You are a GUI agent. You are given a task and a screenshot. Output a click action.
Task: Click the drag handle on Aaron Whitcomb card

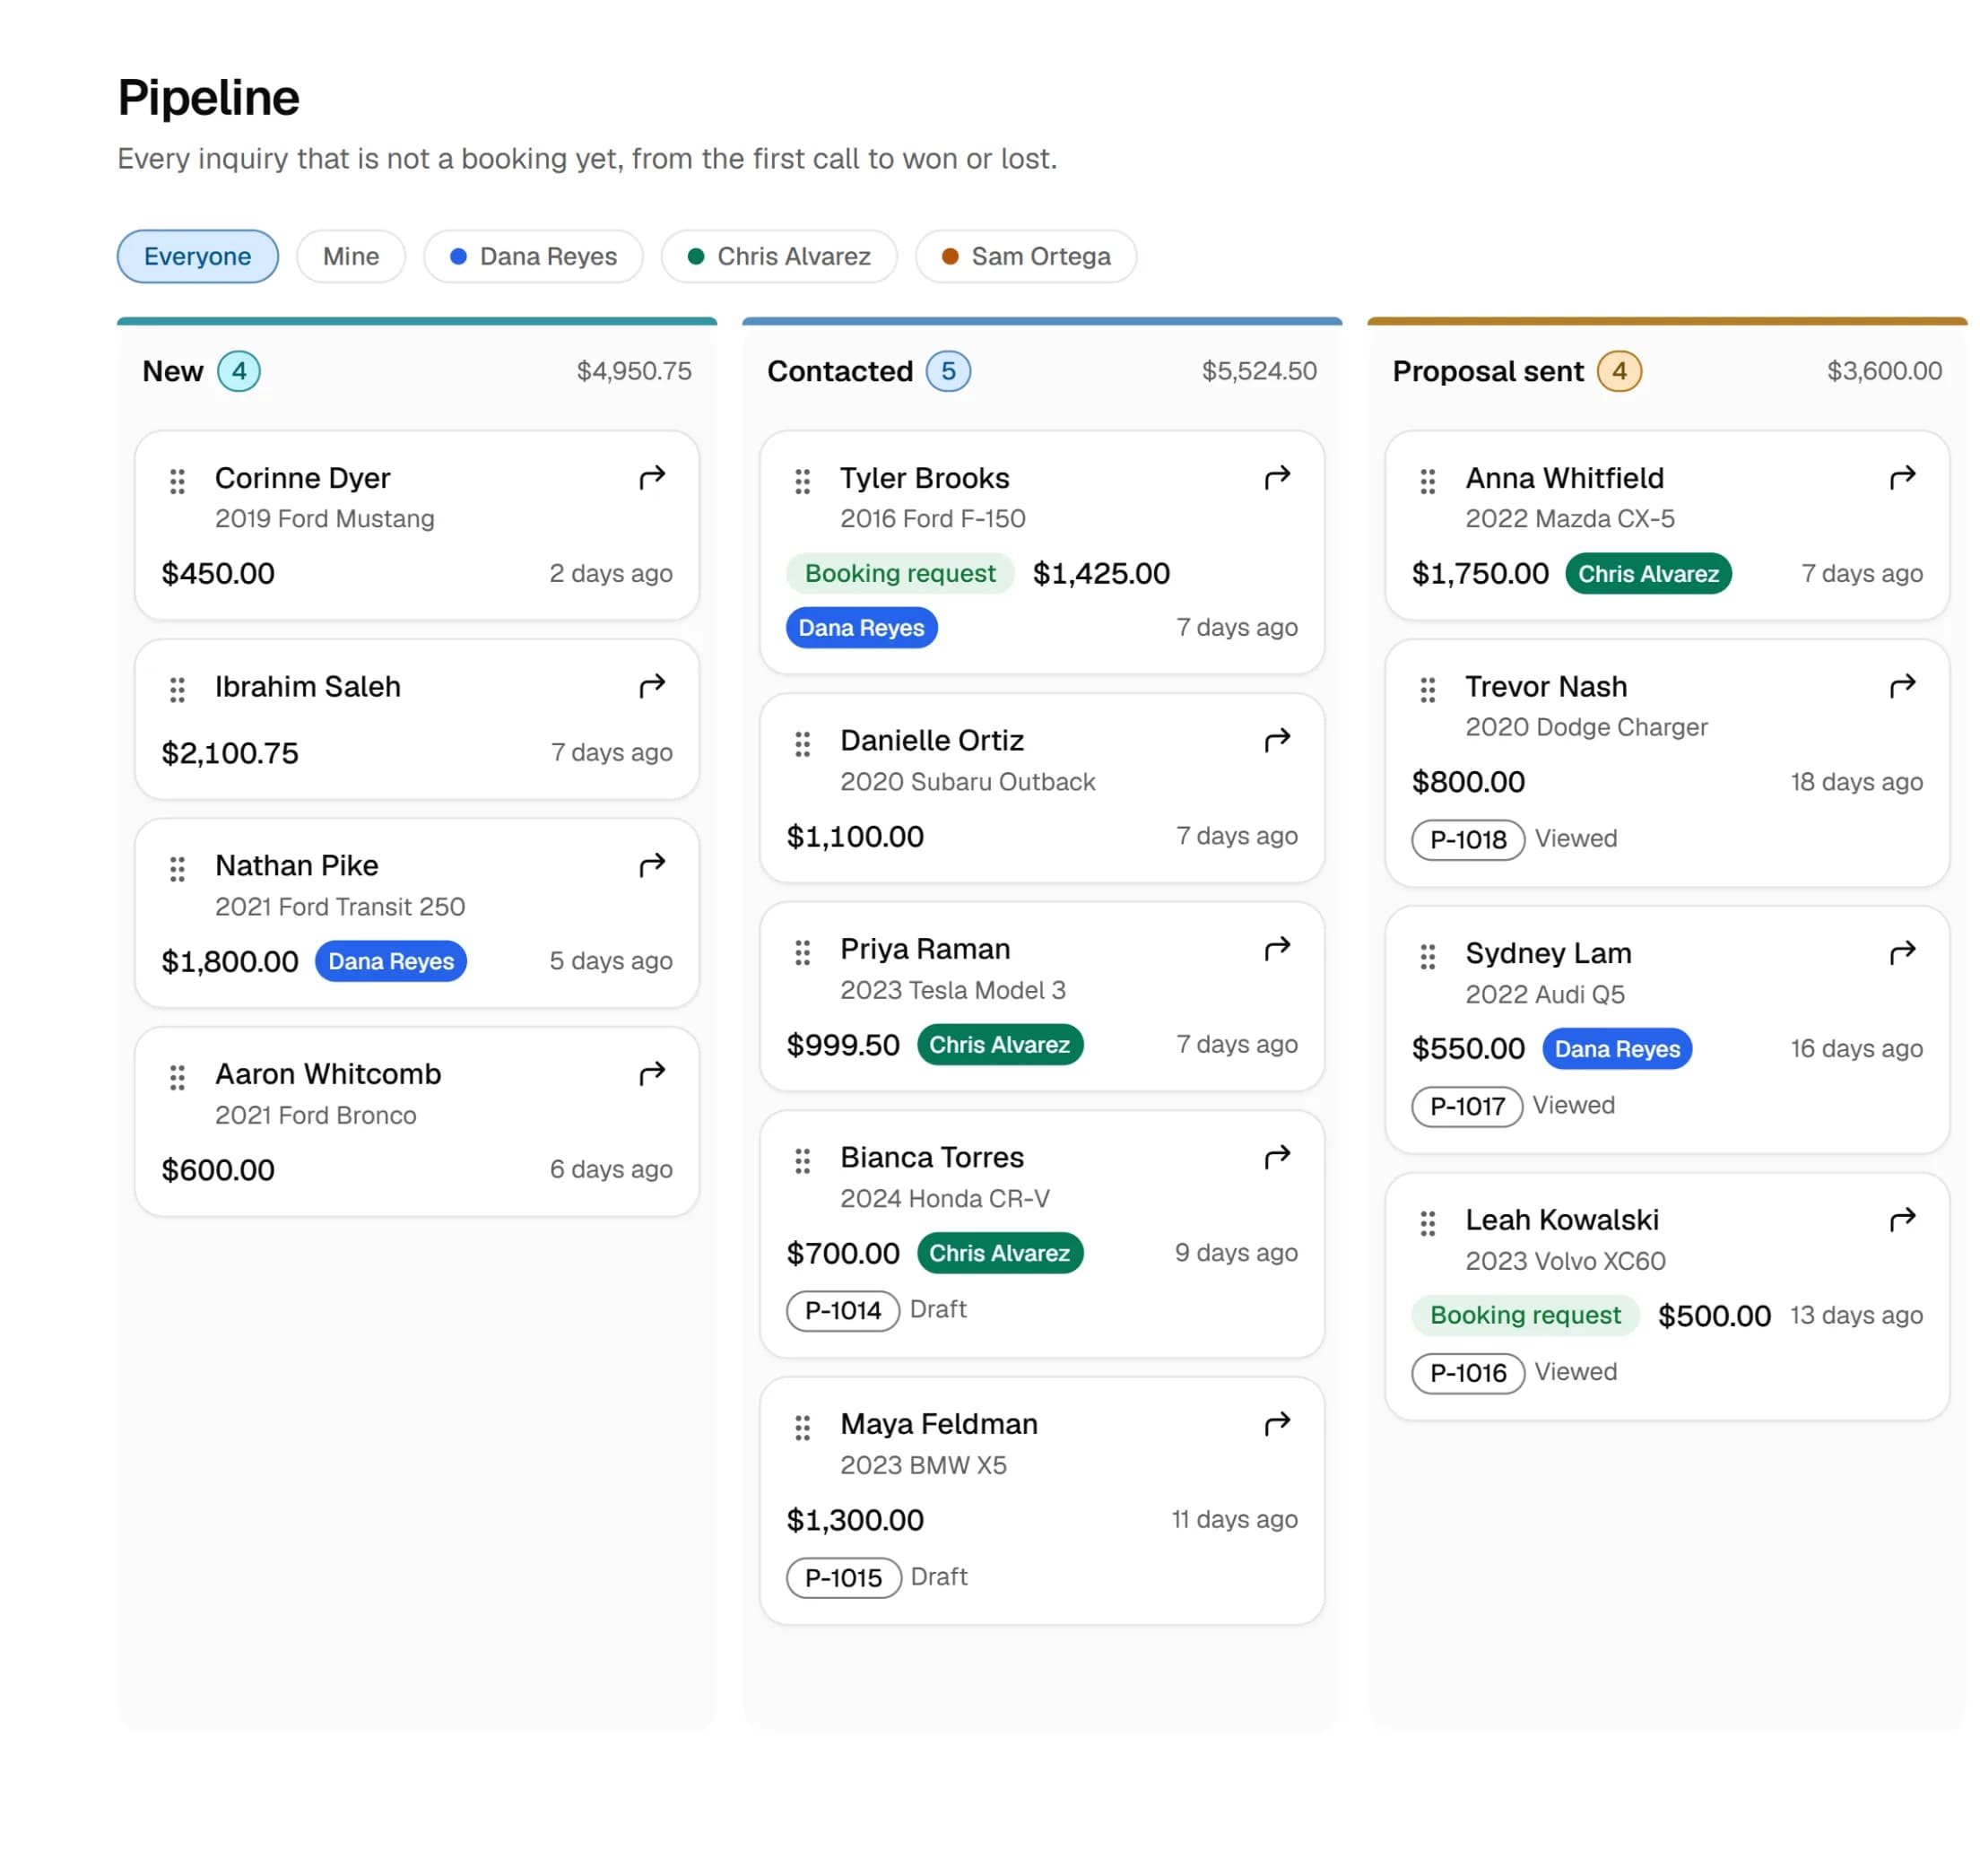coord(178,1080)
